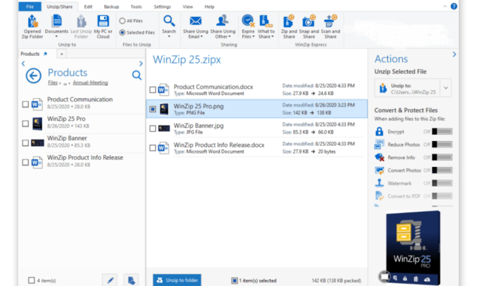Click the Documents unzip icon
The width and height of the screenshot is (487, 286).
56,21
